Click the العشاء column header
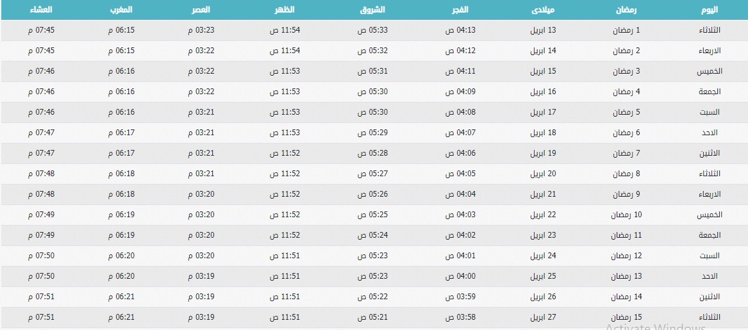Viewport: 748px width, 330px height. (x=41, y=10)
